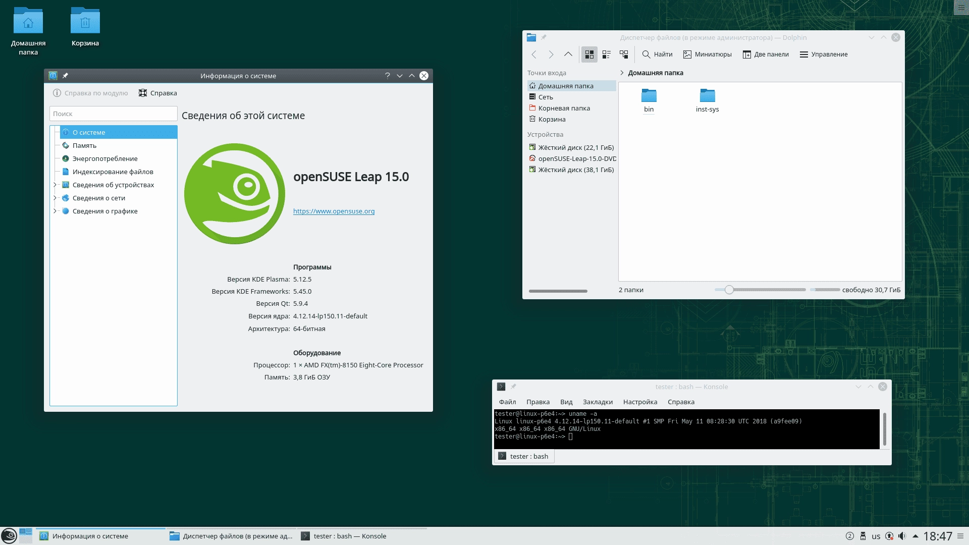This screenshot has width=969, height=545.
Task: Open Правка menu in Konsole
Action: pyautogui.click(x=538, y=402)
